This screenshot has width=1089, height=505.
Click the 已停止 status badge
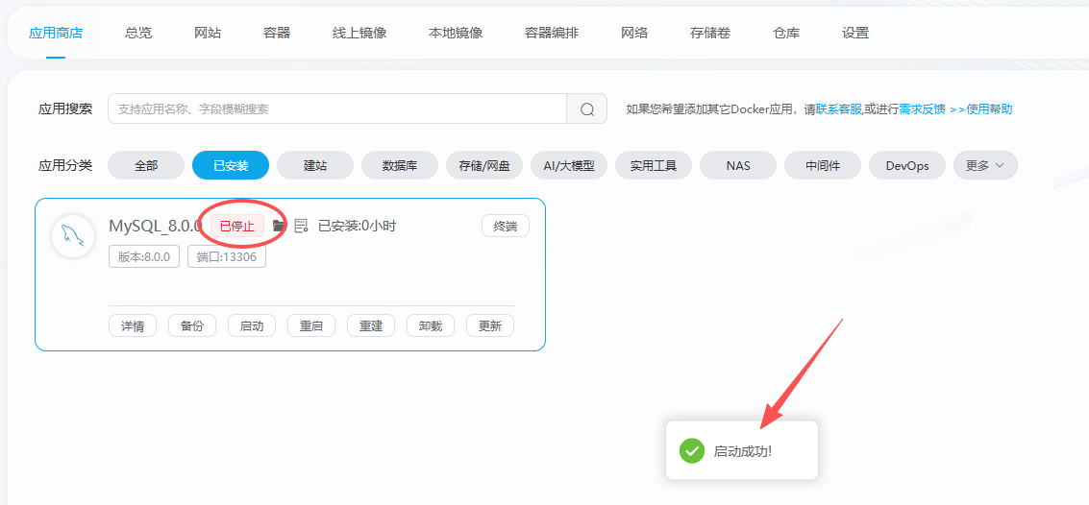click(237, 226)
